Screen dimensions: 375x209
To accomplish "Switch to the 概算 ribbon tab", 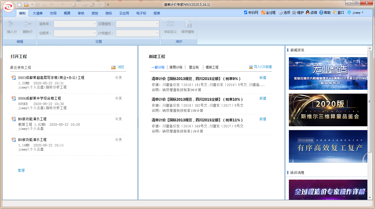I will 67,13.
